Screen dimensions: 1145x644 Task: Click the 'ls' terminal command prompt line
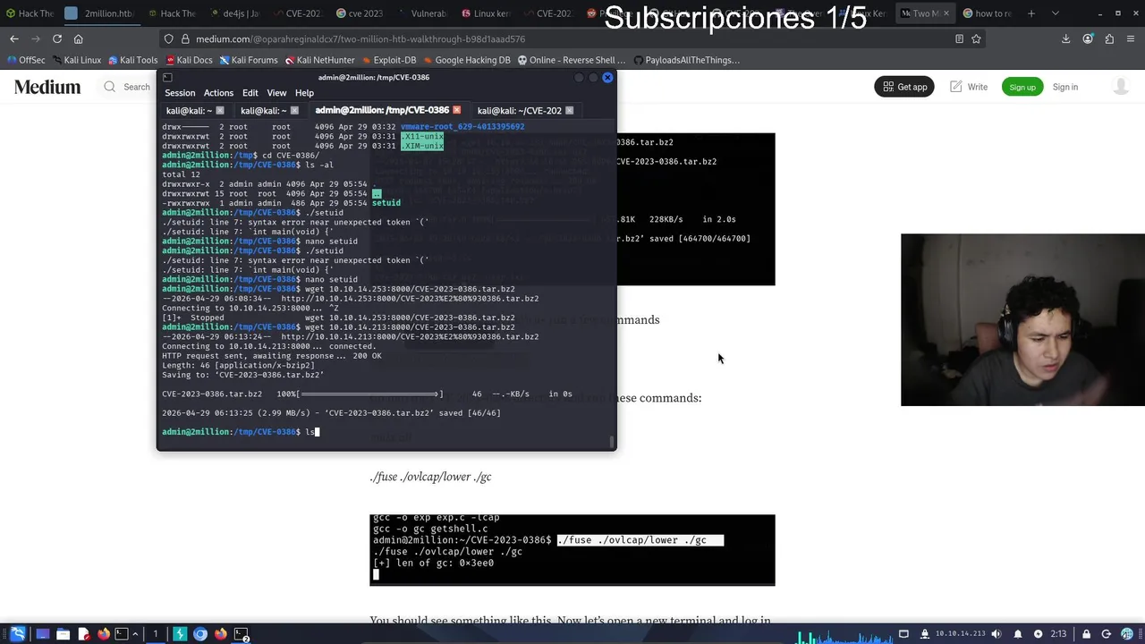pos(240,432)
